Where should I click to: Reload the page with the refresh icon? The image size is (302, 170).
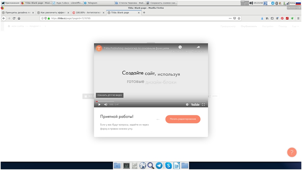click(14, 18)
